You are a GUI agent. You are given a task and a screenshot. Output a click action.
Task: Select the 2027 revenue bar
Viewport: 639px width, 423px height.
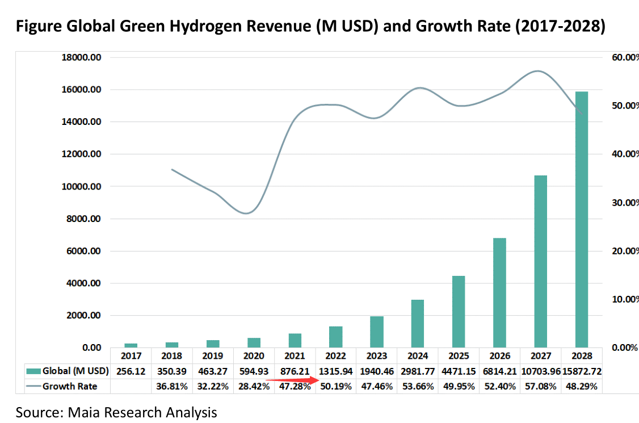point(541,261)
